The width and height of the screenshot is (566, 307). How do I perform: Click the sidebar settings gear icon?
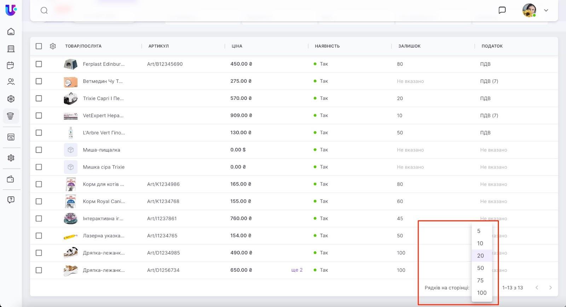(11, 158)
